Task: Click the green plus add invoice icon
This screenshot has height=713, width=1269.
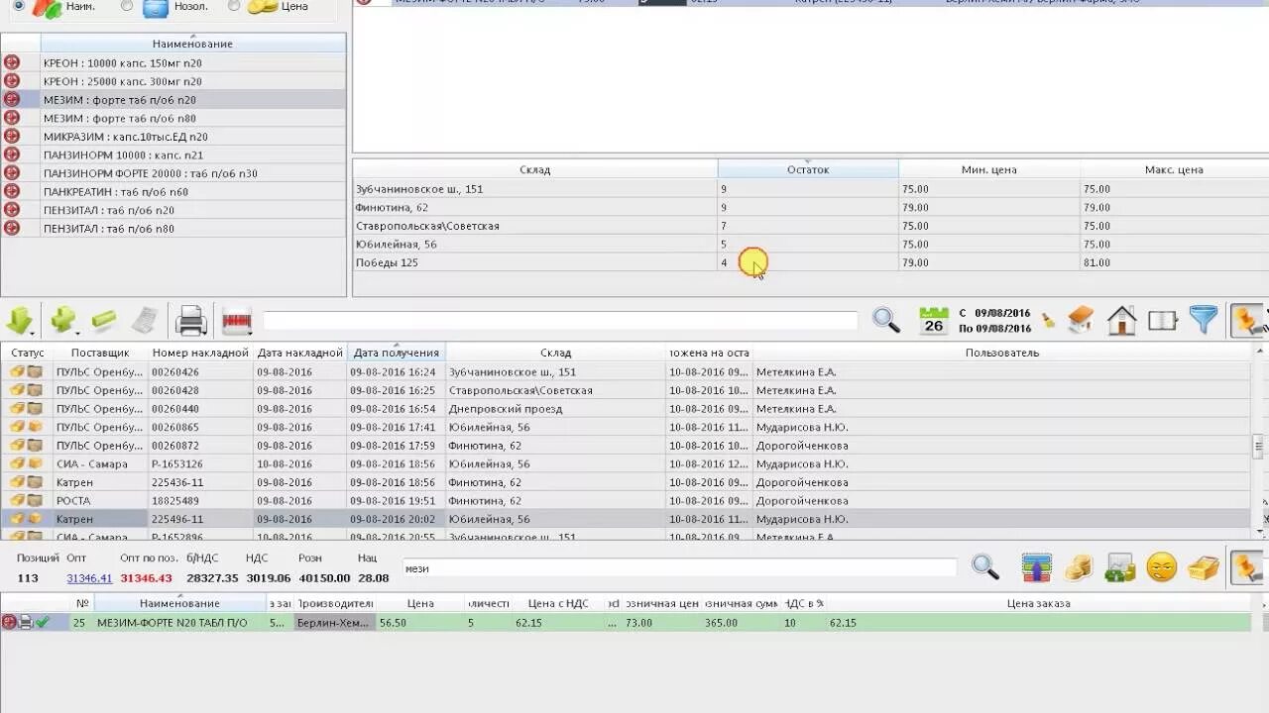Action: 61,320
